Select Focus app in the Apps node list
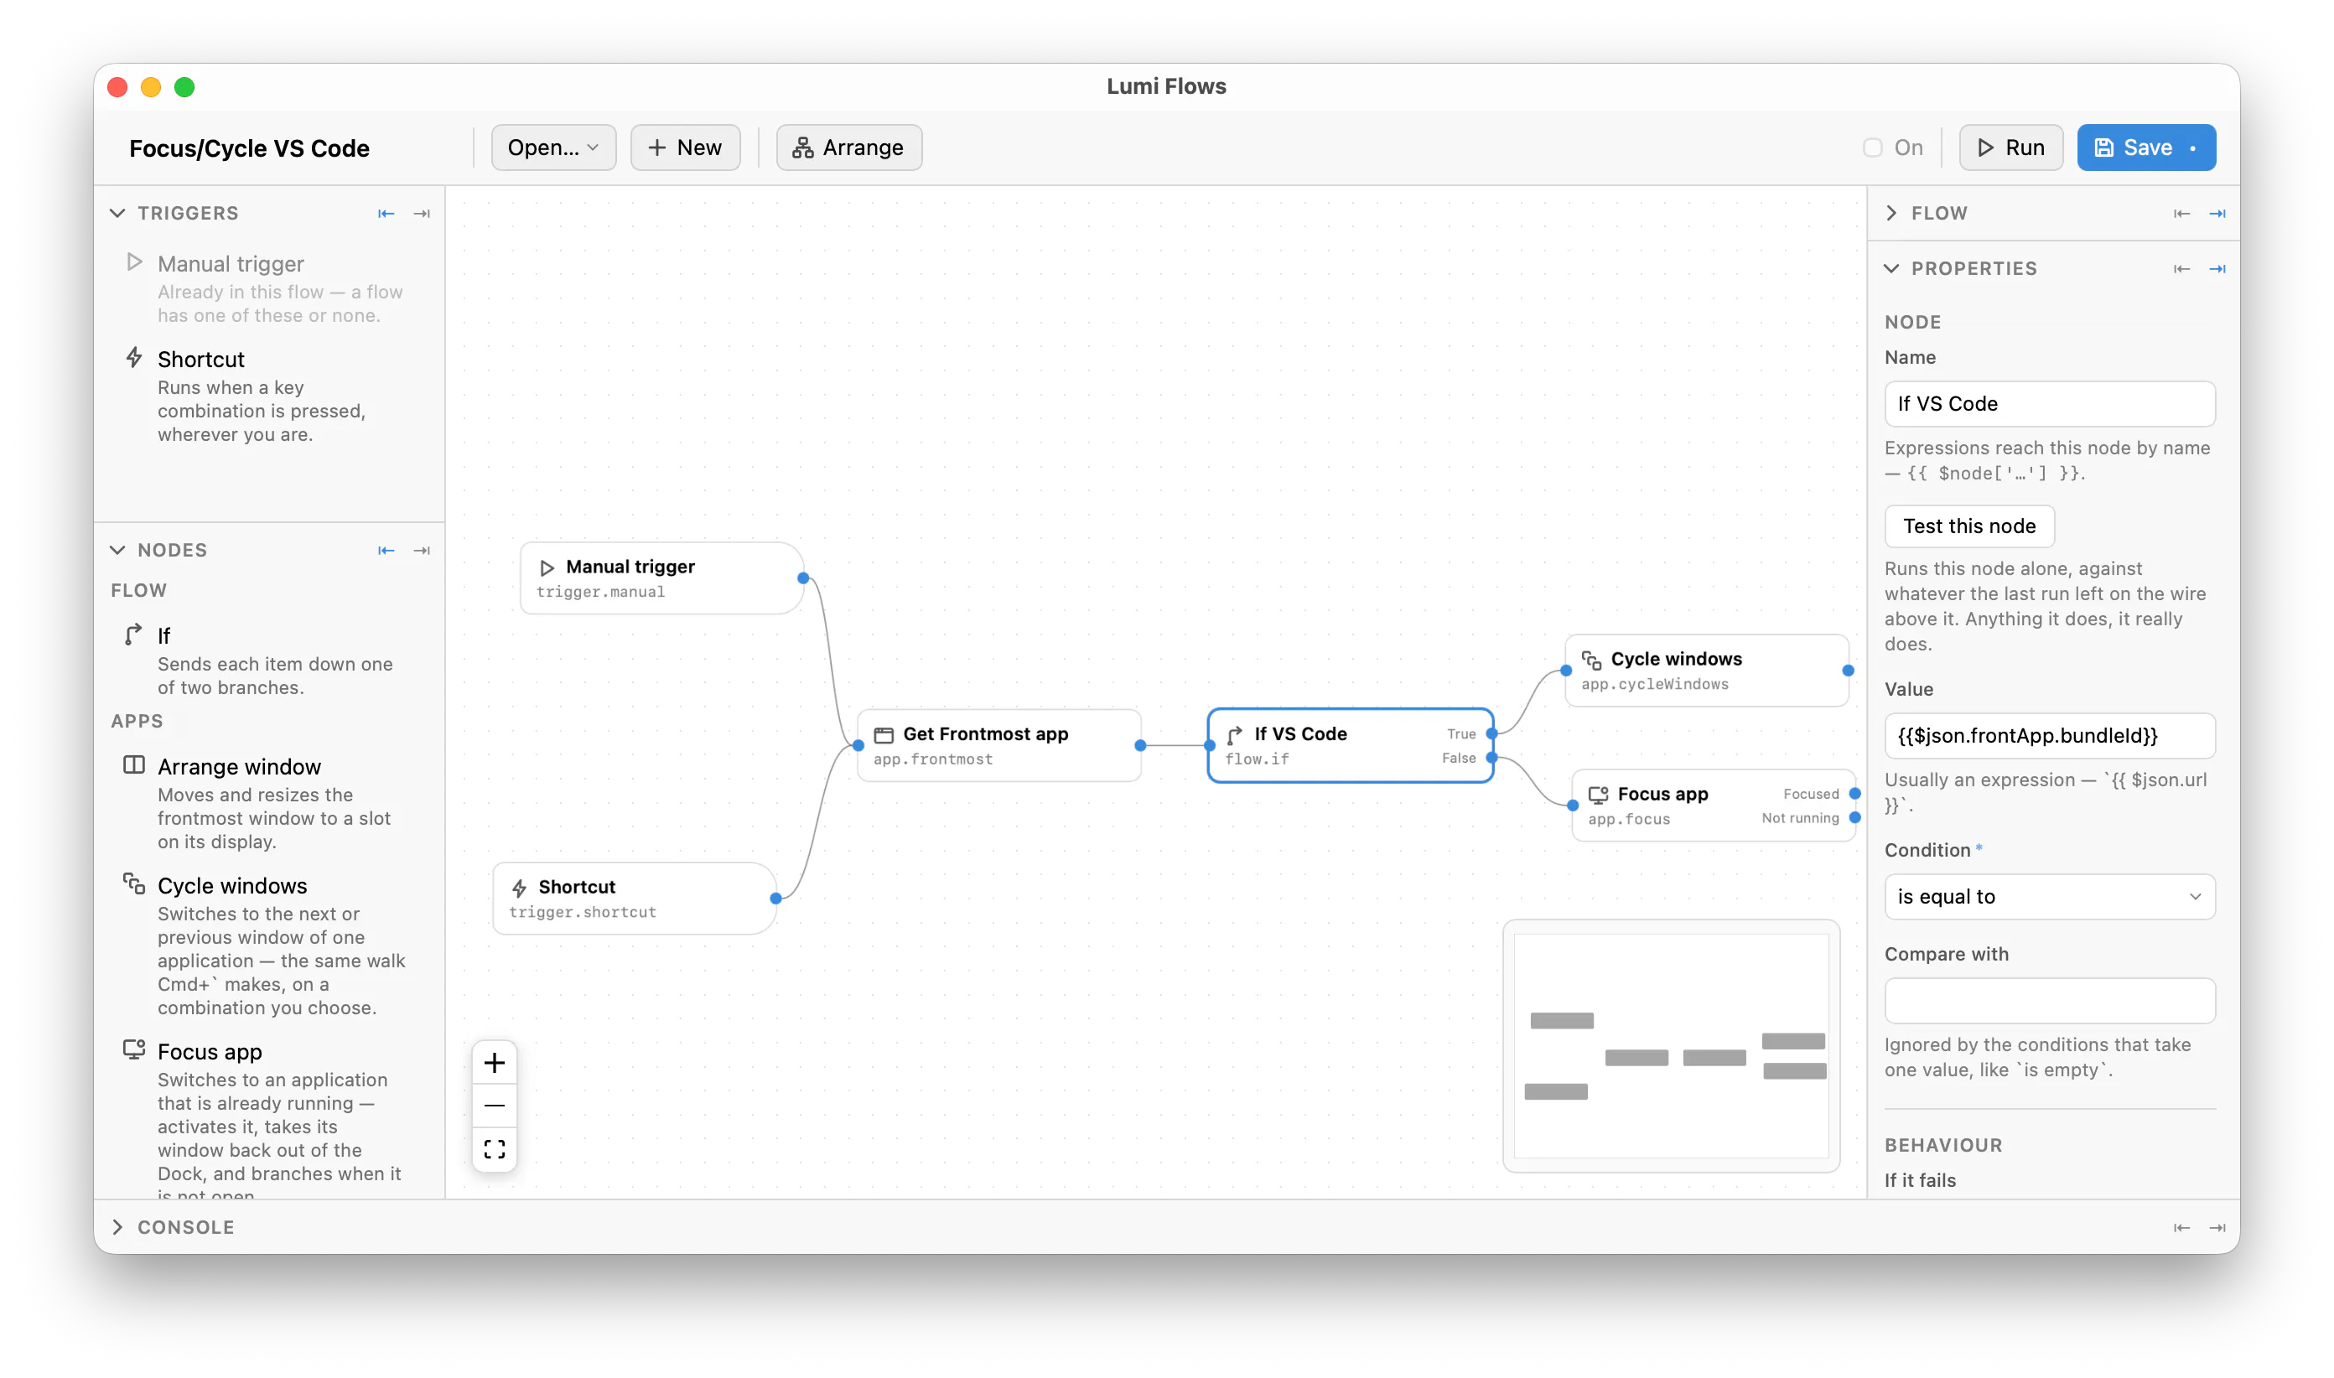Image resolution: width=2334 pixels, height=1378 pixels. coord(267,1117)
